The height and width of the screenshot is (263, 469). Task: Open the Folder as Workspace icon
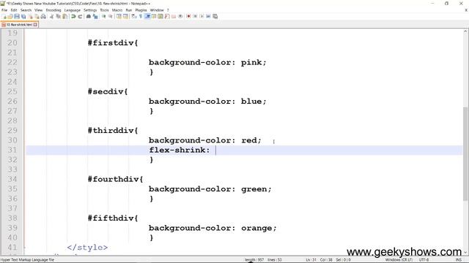(174, 16)
